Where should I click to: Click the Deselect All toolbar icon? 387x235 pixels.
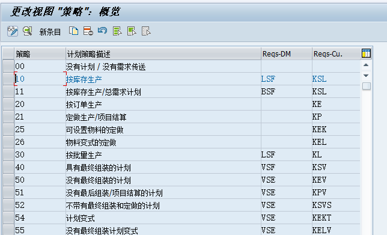tap(146, 31)
